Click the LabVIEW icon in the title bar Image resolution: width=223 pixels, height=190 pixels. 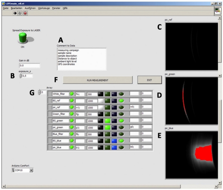[3, 4]
